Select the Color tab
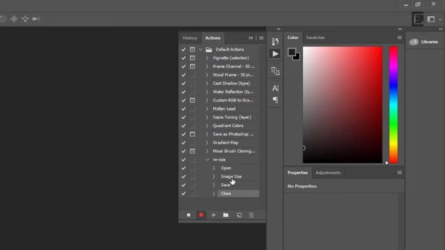 (293, 37)
